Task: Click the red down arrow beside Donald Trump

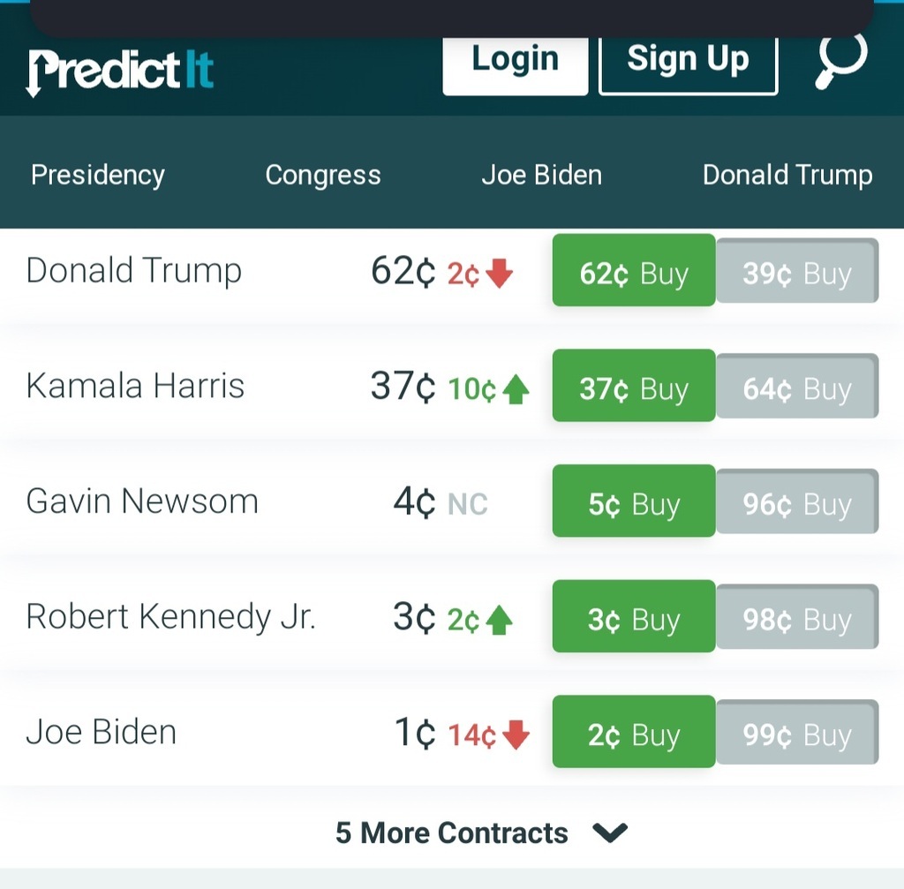Action: (x=500, y=273)
